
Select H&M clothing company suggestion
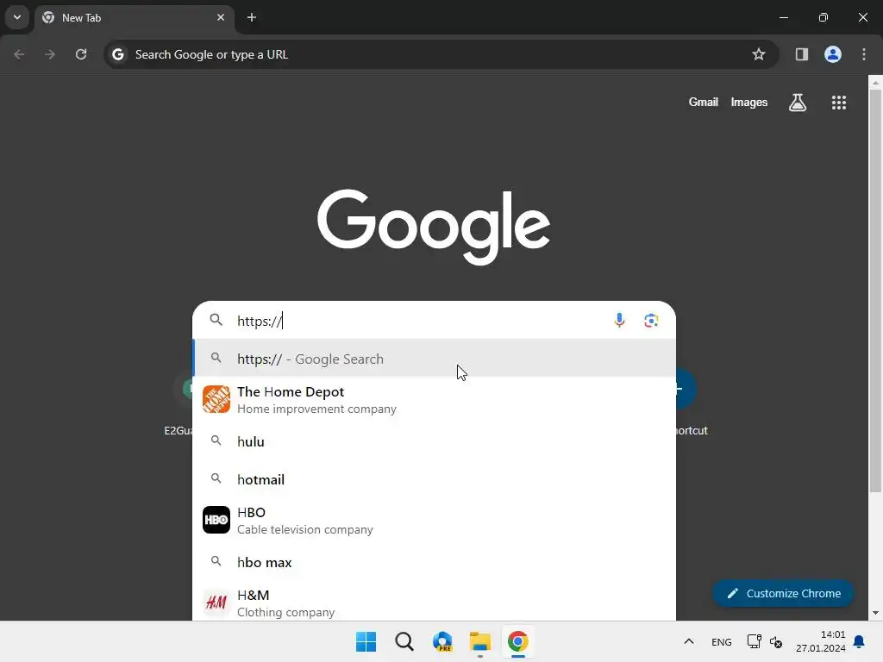click(x=434, y=603)
